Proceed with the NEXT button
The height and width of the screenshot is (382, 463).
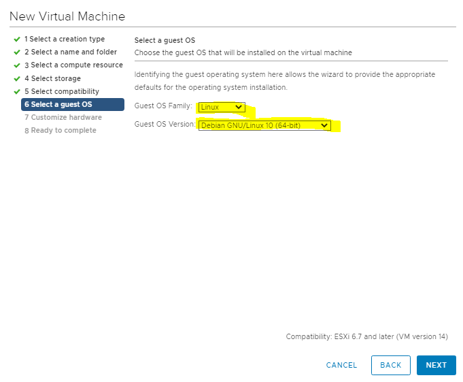pyautogui.click(x=436, y=366)
